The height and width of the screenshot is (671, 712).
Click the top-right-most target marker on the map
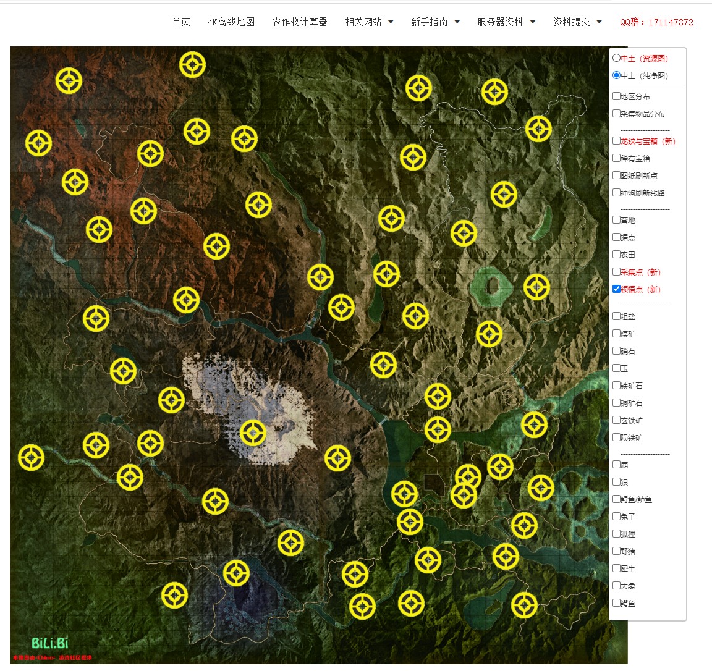pyautogui.click(x=539, y=129)
